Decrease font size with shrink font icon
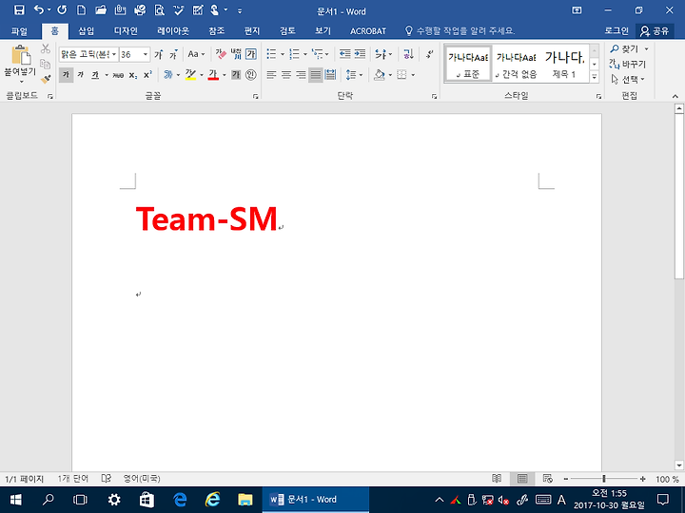The height and width of the screenshot is (513, 685). tap(174, 54)
